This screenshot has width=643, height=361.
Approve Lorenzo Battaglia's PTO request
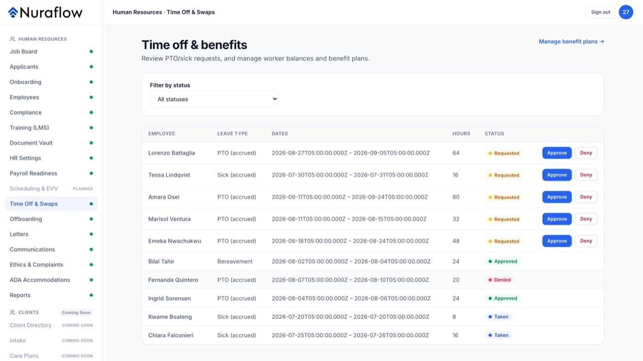[x=557, y=153]
